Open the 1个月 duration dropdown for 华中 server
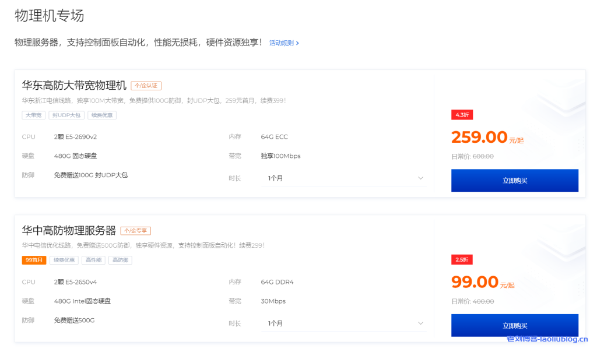The width and height of the screenshot is (597, 352). coord(344,322)
